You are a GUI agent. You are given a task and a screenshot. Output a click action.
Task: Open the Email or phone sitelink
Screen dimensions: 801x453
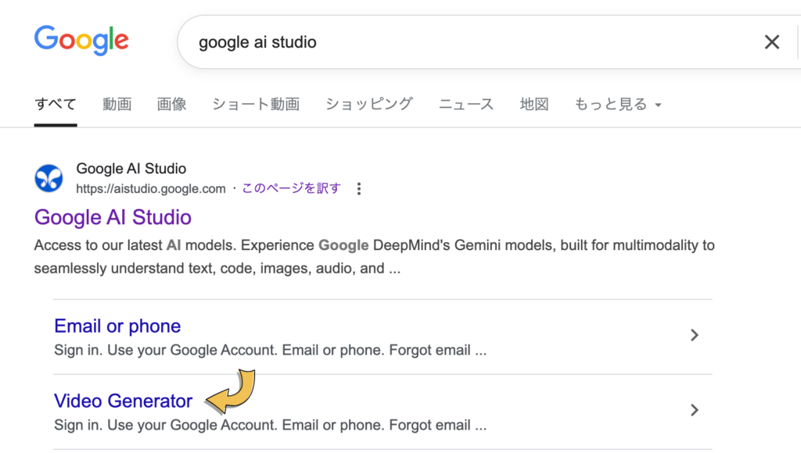pos(117,326)
